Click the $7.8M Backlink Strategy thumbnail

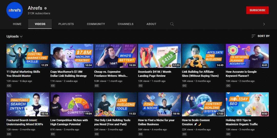tap(72, 56)
